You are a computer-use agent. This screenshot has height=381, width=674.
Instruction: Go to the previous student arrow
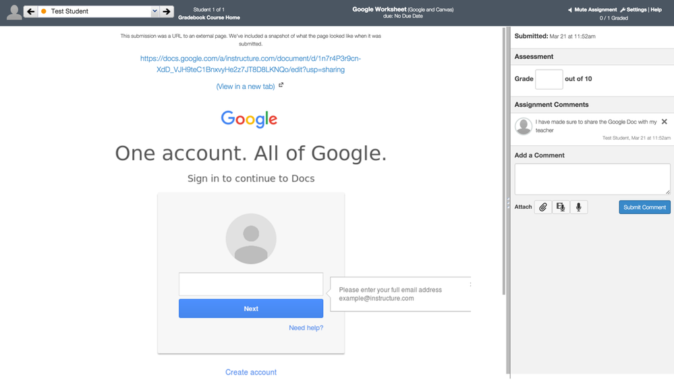30,11
